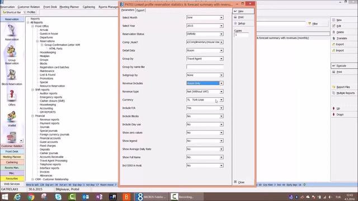The height and width of the screenshot is (201, 358).
Task: Click the Print button in dialog
Action: click(243, 17)
